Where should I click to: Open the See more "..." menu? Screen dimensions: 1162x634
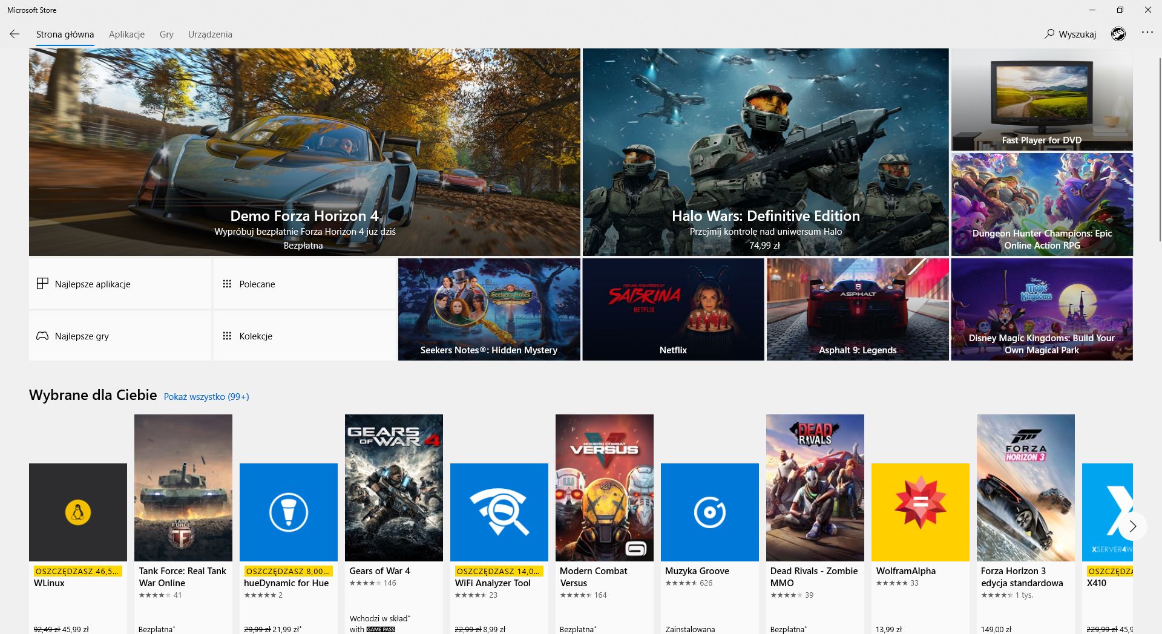click(x=1147, y=34)
